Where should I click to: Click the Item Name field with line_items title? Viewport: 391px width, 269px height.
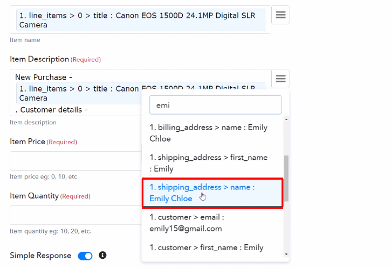[x=140, y=20]
